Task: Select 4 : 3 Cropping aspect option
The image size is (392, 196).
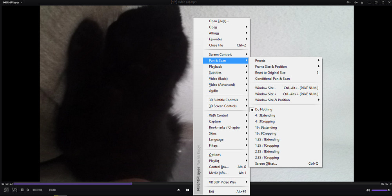Action: [285, 121]
